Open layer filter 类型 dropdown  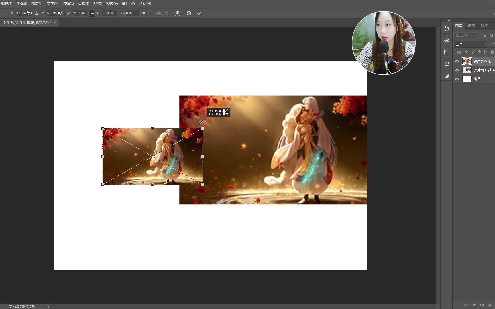click(466, 35)
